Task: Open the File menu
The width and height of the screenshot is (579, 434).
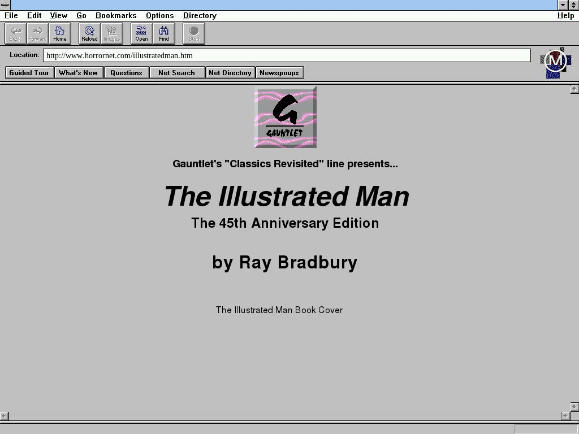Action: (x=11, y=15)
